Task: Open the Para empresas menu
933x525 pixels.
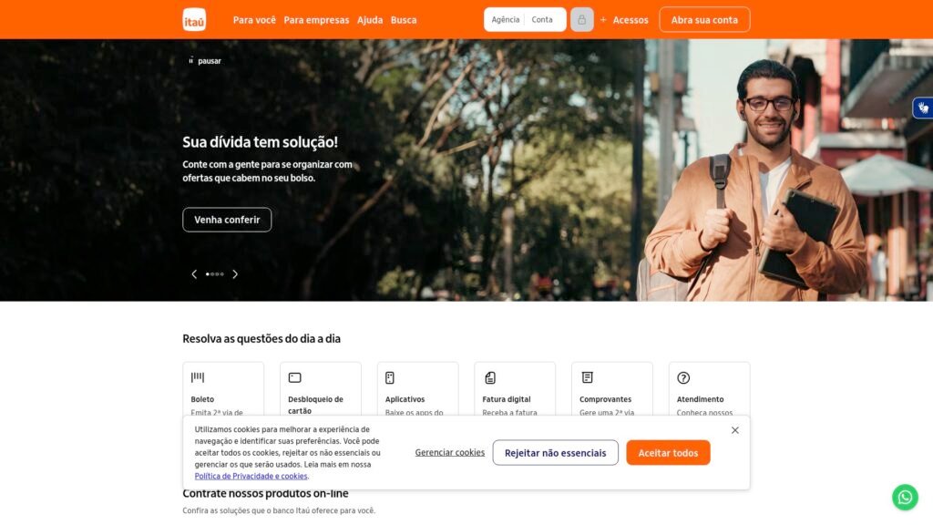Action: tap(316, 20)
